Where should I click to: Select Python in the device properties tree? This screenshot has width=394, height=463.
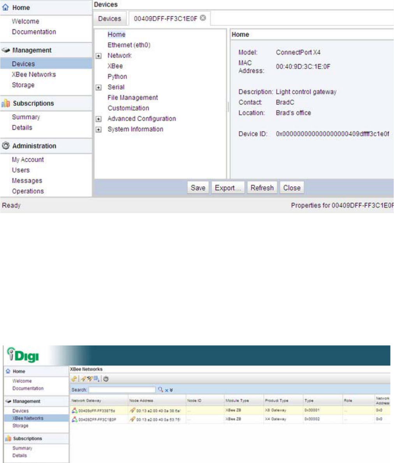coord(117,76)
